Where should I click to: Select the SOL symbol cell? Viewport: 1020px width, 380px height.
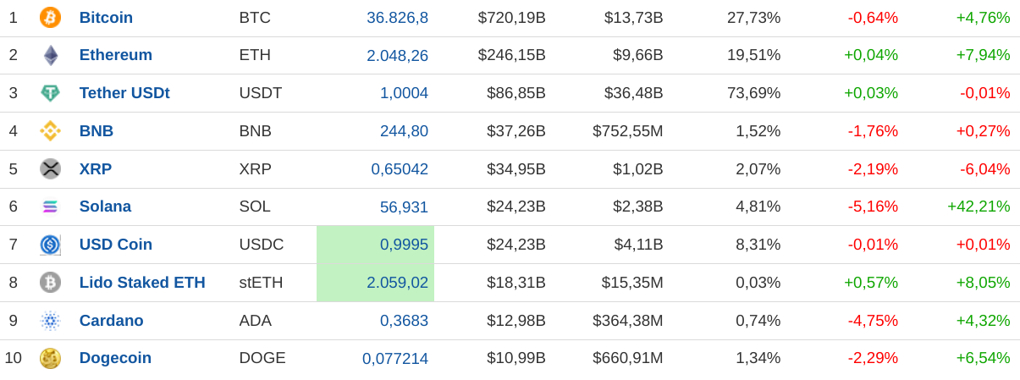(255, 207)
